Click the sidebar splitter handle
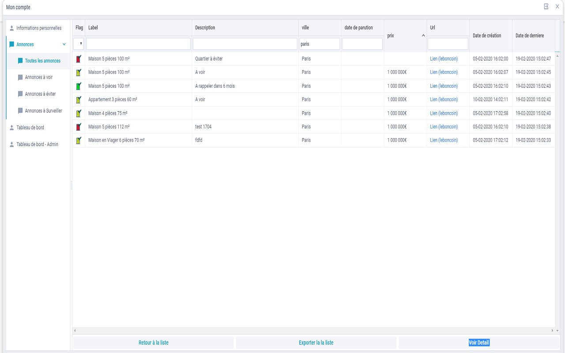Viewport: 565px width, 353px height. [71, 186]
